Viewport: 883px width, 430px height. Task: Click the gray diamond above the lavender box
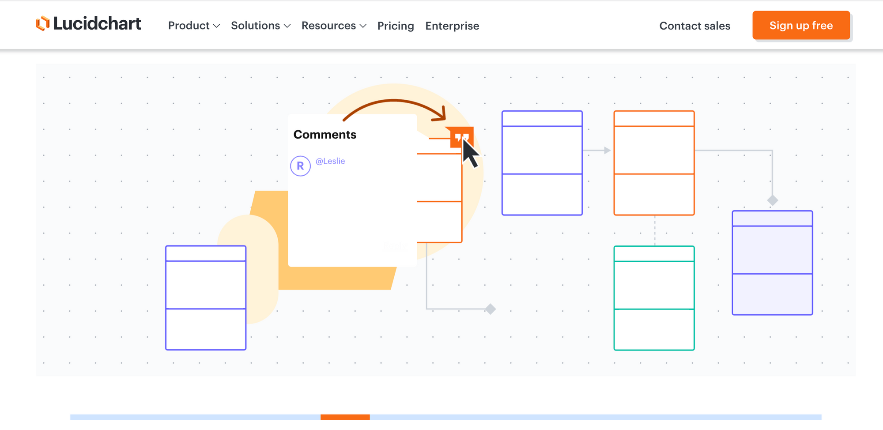(772, 200)
